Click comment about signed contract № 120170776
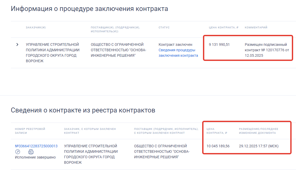 (x=267, y=50)
